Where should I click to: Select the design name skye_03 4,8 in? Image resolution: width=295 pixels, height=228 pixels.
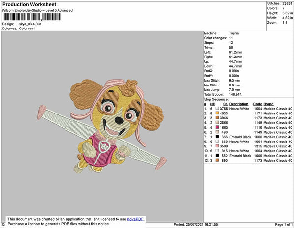point(30,24)
